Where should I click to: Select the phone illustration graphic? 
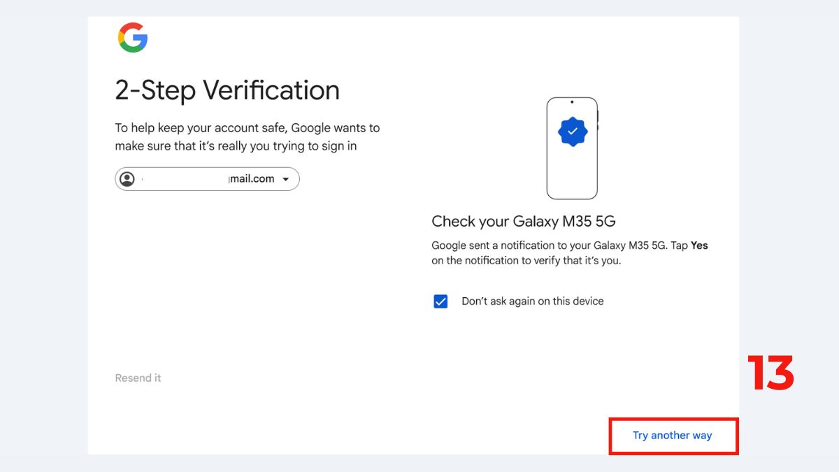click(572, 148)
